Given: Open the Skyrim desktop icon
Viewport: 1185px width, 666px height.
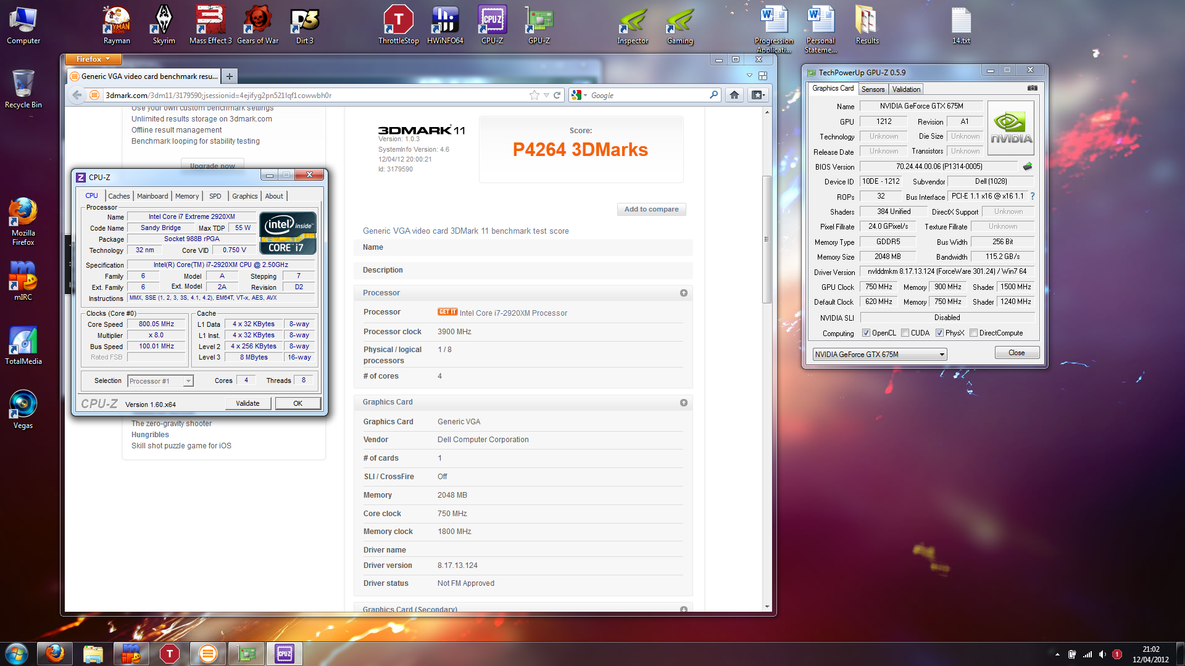Looking at the screenshot, I should coord(164,25).
